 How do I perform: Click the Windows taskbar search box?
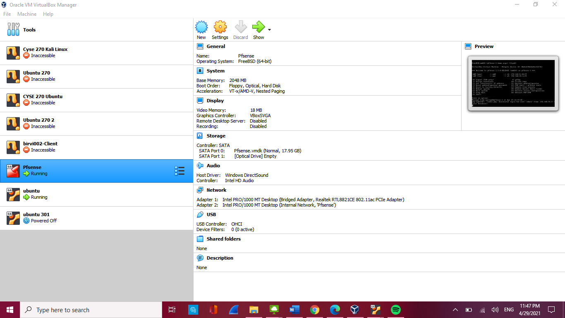coord(92,310)
